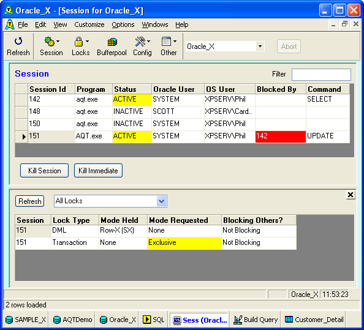Image resolution: width=364 pixels, height=330 pixels.
Task: Switch to the AQTDemo tab
Action: [x=72, y=320]
